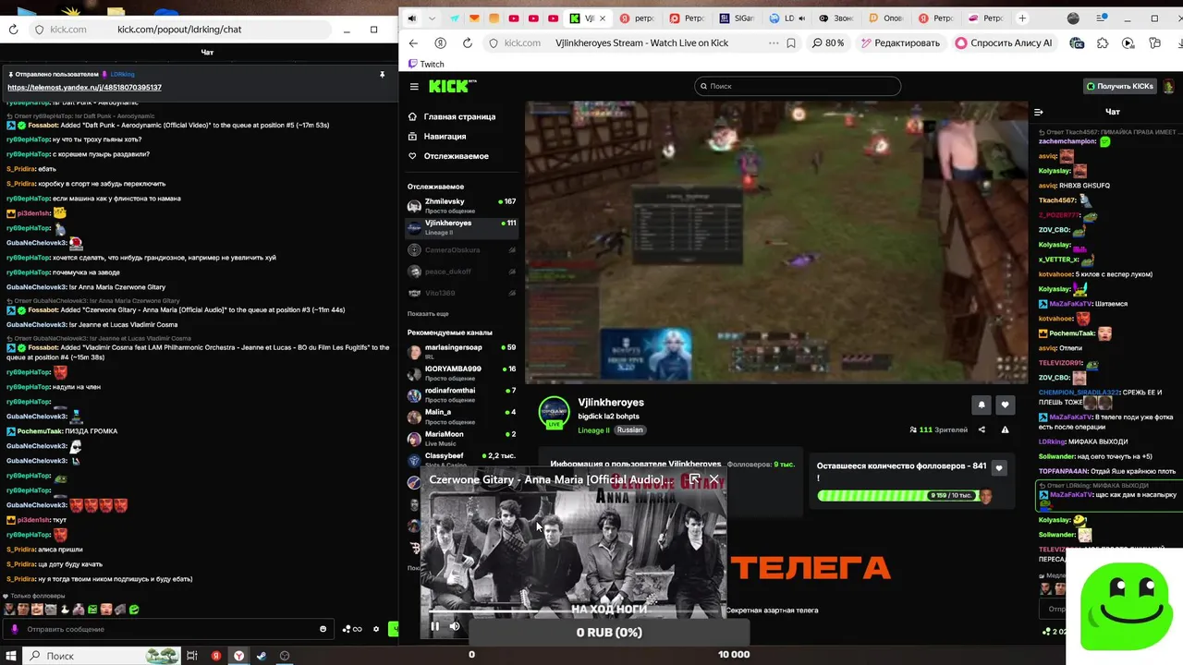Select Zhmilevsky followed channel

(x=461, y=205)
